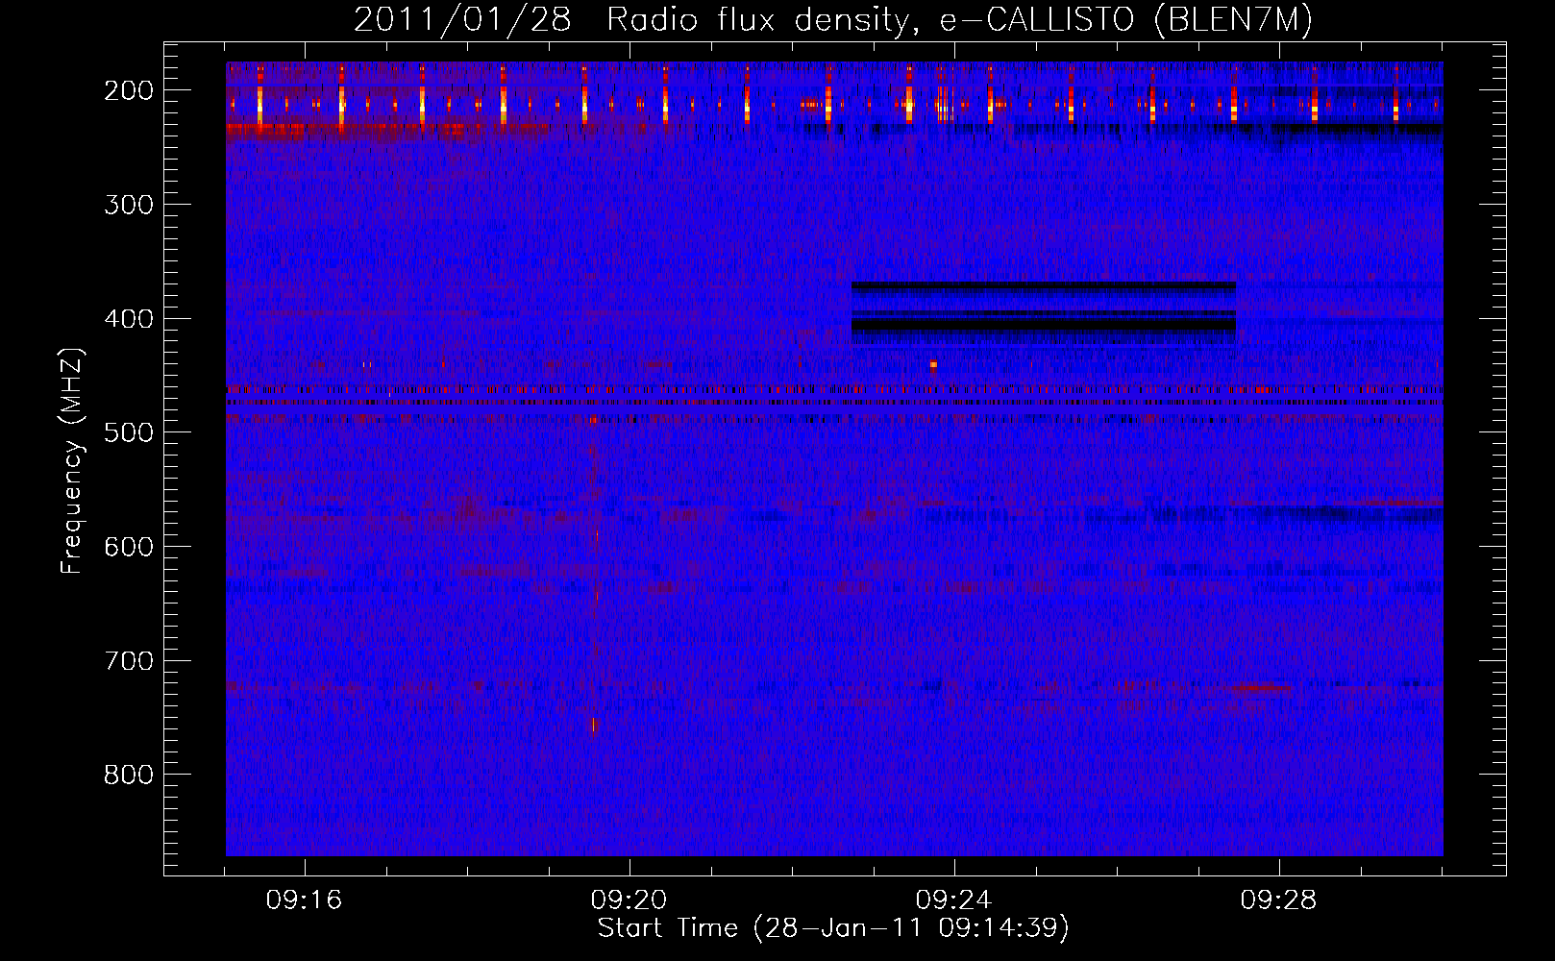Click the 09:20 time tick label

[629, 900]
